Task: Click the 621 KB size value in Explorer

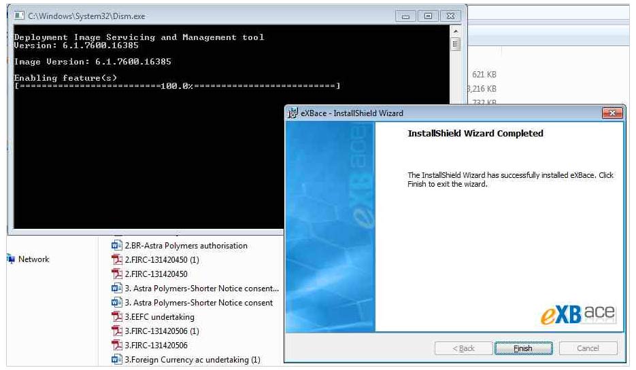Action: 484,75
